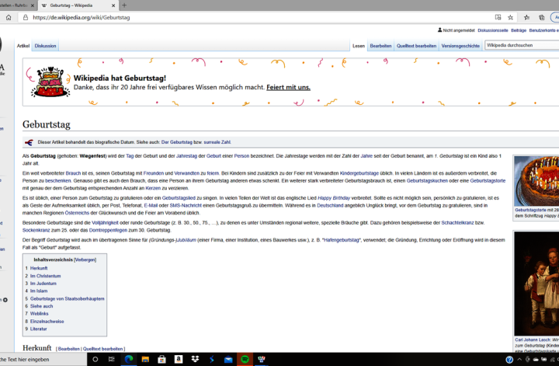Open the Versionsgeschichte tab
Screen dimensions: 559x366
pos(460,46)
